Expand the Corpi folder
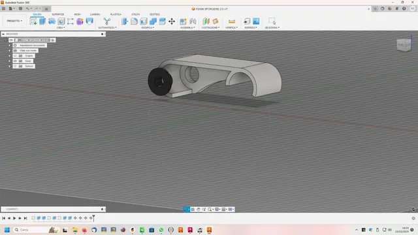Screen dimensions: 418x235 10,61
